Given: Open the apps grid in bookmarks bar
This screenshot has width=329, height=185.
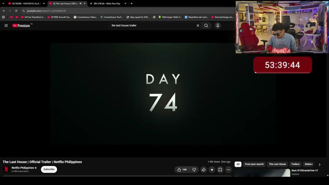Looking at the screenshot, I should pos(3,17).
